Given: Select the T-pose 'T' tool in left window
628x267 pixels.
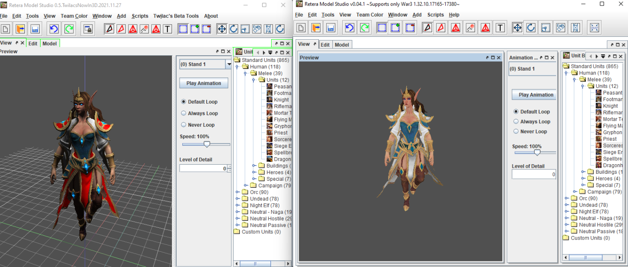Looking at the screenshot, I should (x=167, y=29).
